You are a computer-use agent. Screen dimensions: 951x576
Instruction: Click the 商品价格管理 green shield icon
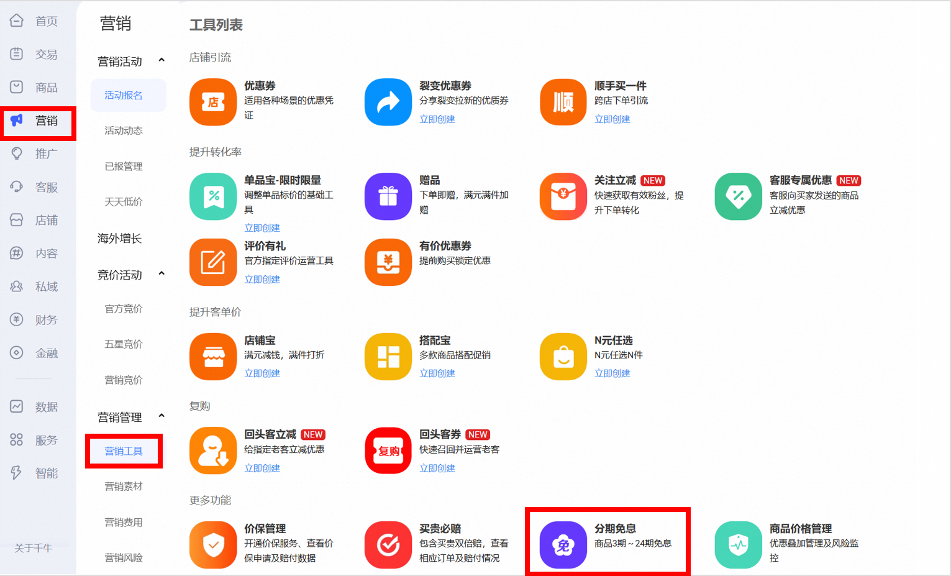click(x=739, y=545)
